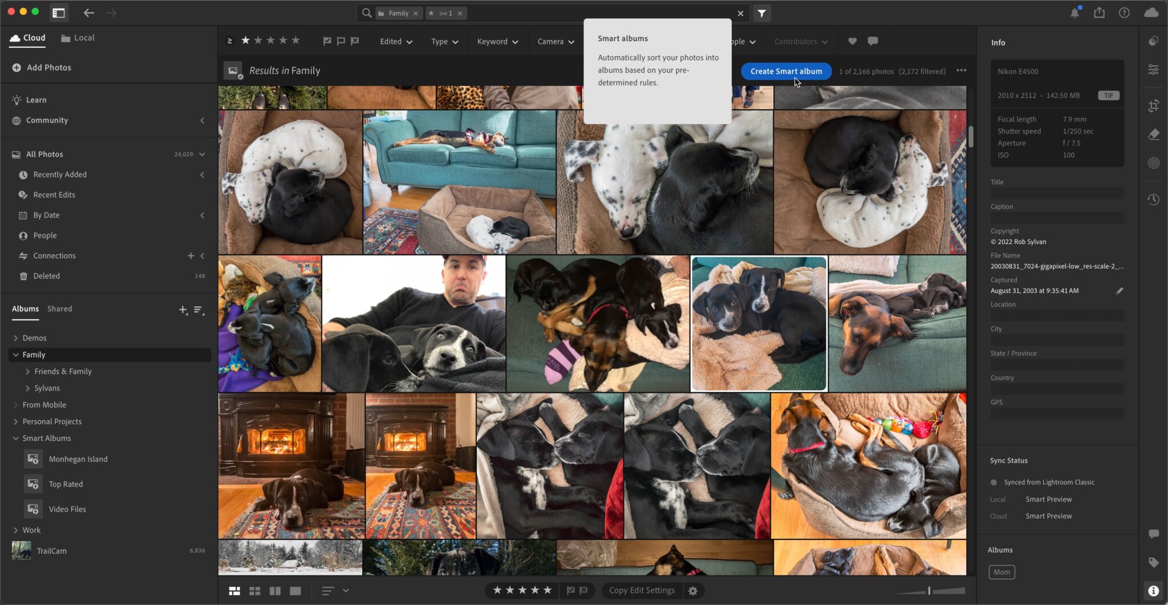This screenshot has width=1168, height=605.
Task: Toggle the heart favorite flag
Action: 852,40
